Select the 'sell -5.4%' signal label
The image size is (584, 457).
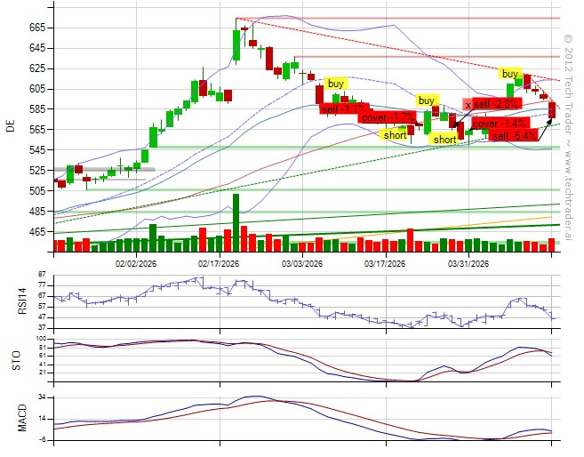[515, 136]
